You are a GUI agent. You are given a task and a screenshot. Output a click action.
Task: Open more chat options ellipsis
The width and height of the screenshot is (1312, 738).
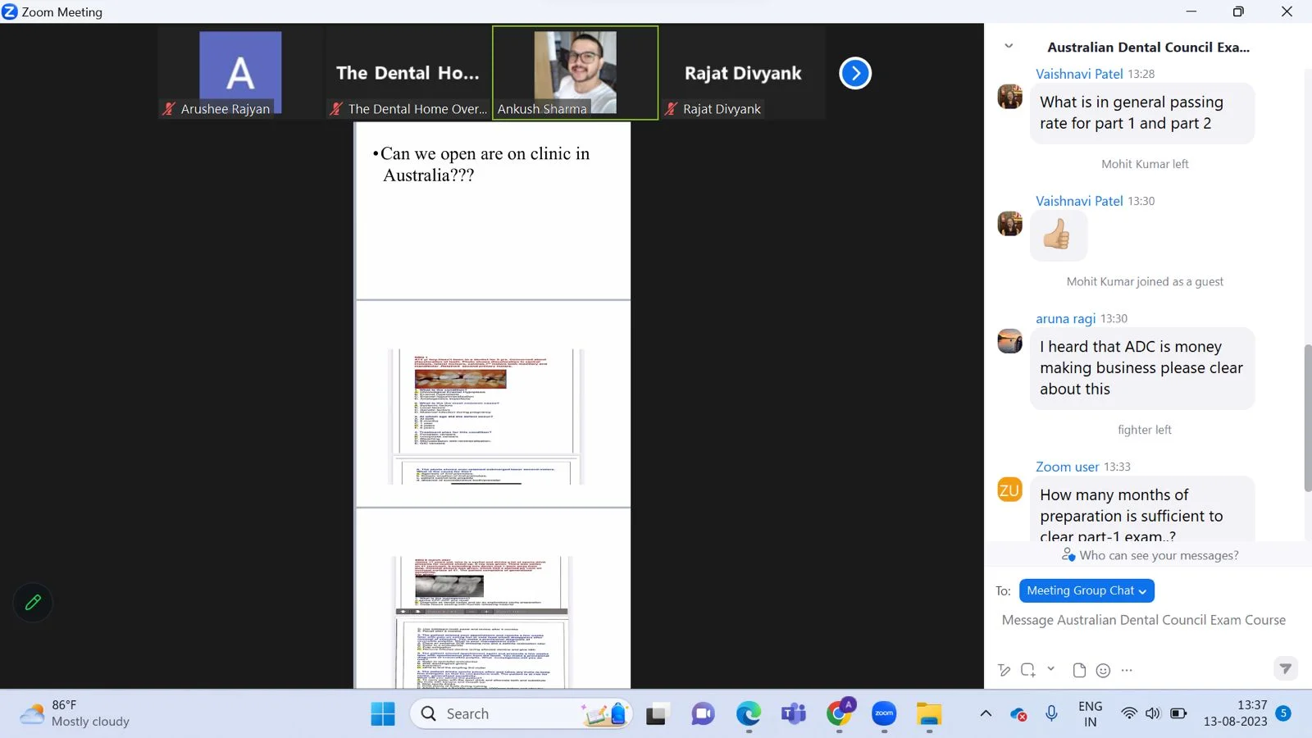click(1127, 670)
